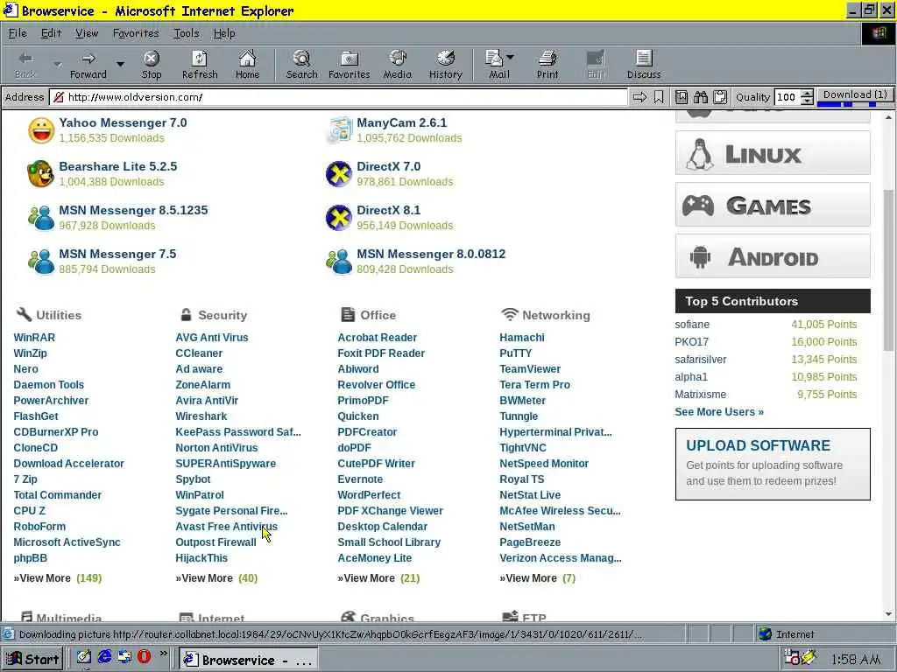Click View More (40) under Security
This screenshot has height=672, width=897.
tap(216, 578)
